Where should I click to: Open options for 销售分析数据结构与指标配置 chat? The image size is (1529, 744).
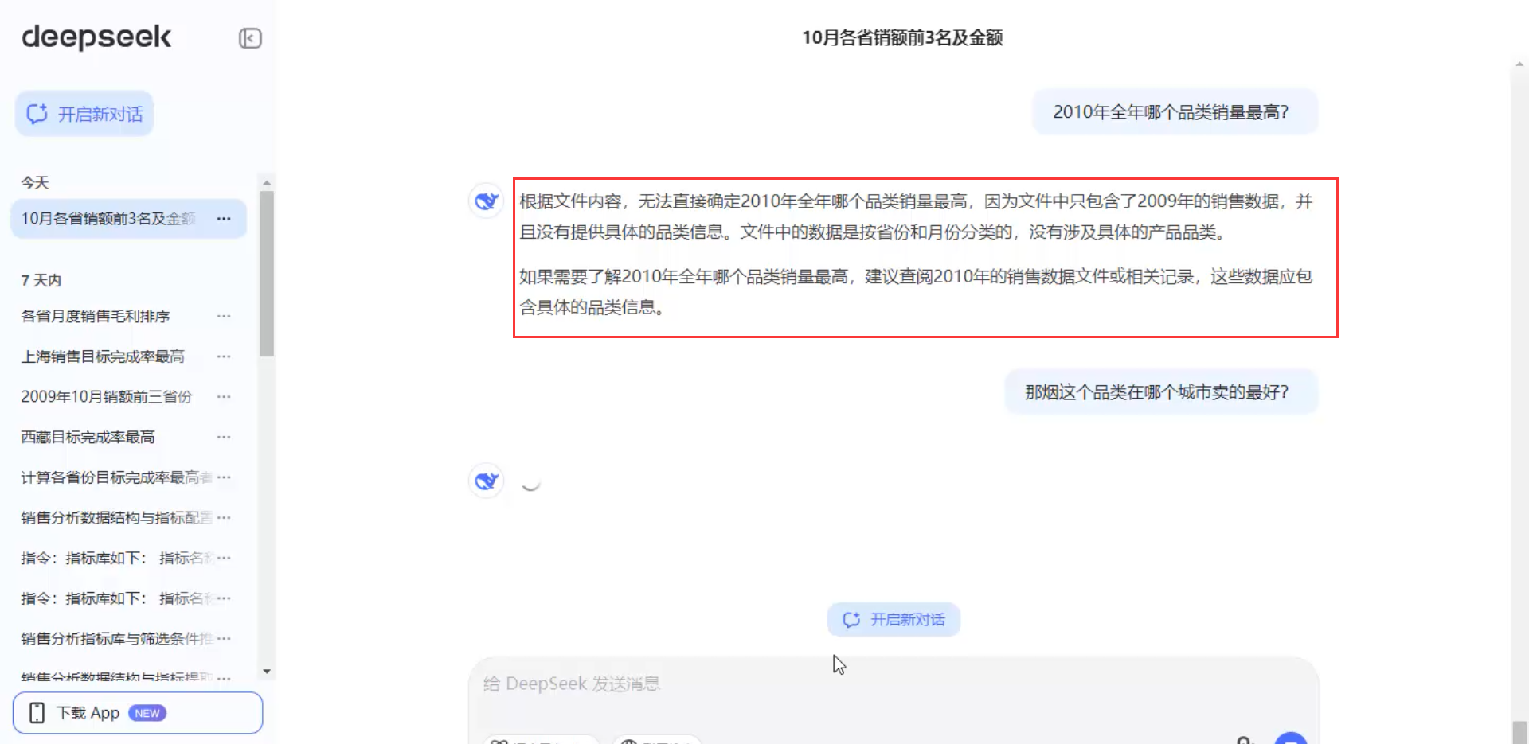click(x=224, y=518)
